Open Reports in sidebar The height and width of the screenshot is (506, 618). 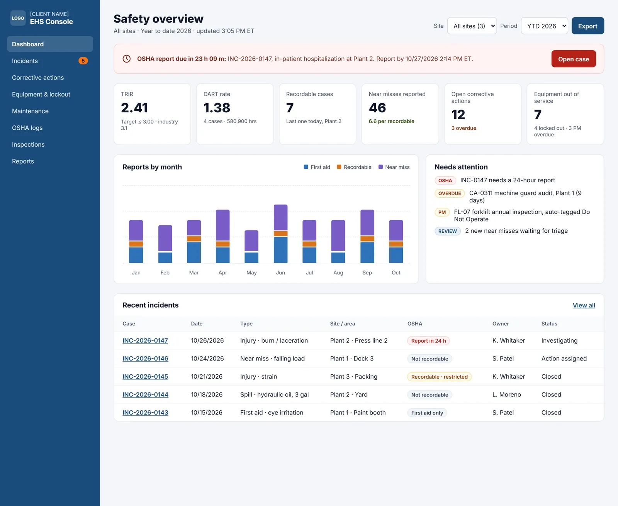[x=50, y=161]
